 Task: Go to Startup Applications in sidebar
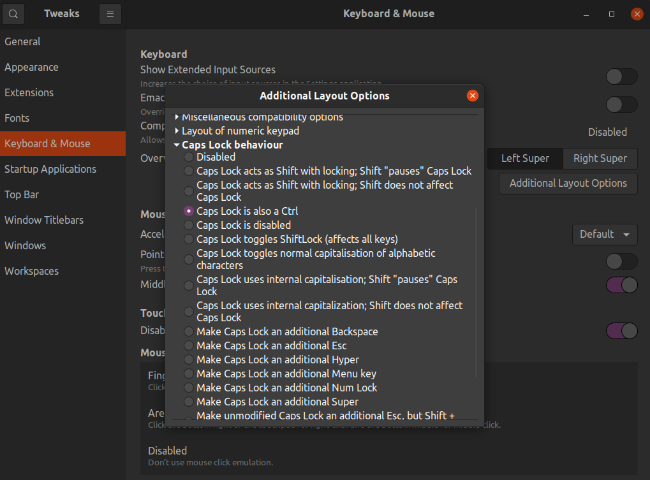tap(50, 169)
